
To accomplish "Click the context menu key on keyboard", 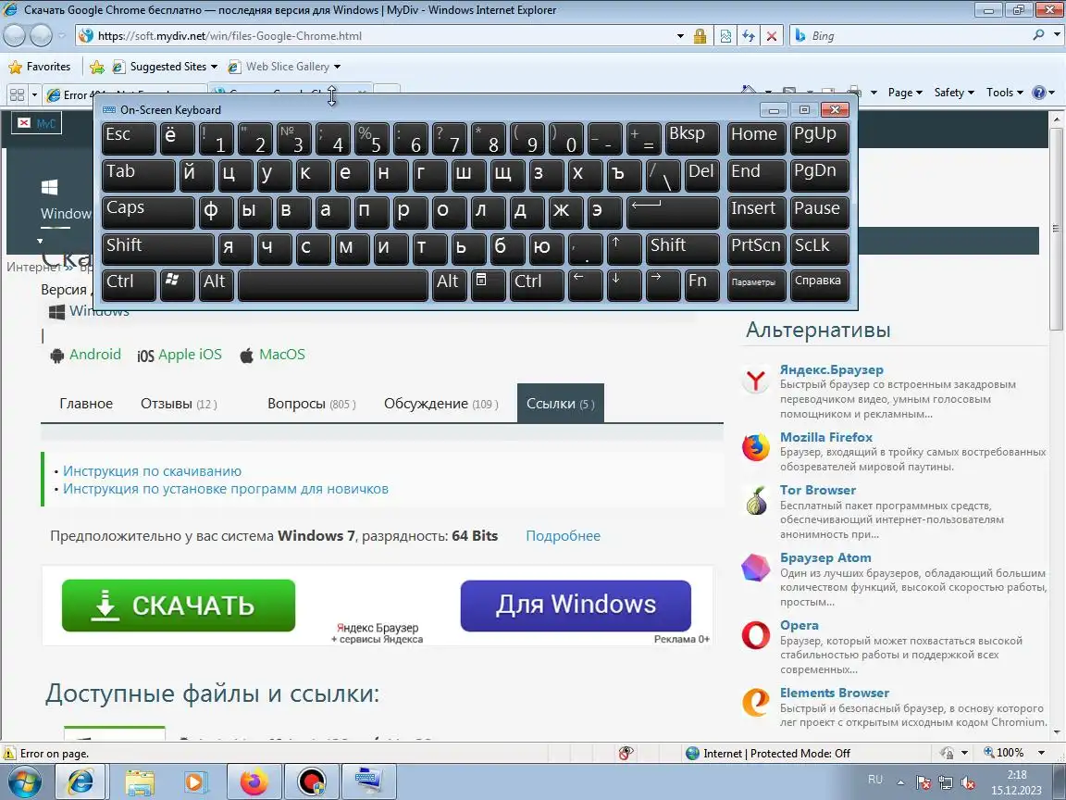I will (x=489, y=284).
